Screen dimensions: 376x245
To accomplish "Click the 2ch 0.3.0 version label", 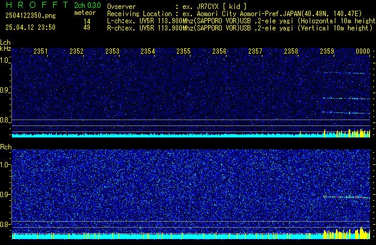I will coord(87,5).
